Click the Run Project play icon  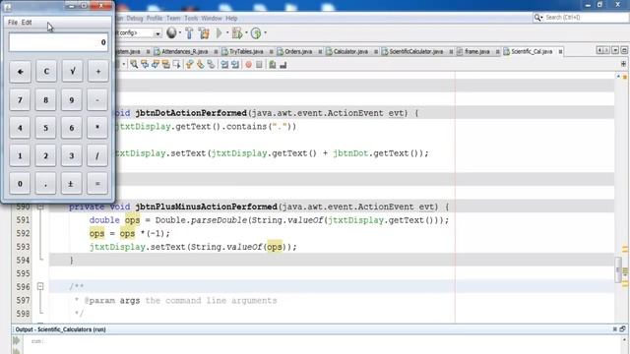(x=220, y=32)
